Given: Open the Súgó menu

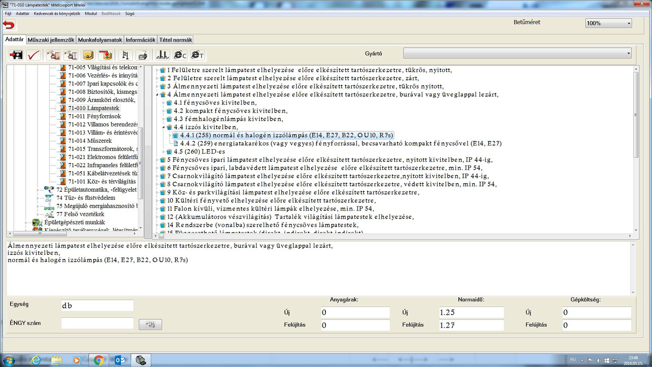Looking at the screenshot, I should [x=130, y=13].
